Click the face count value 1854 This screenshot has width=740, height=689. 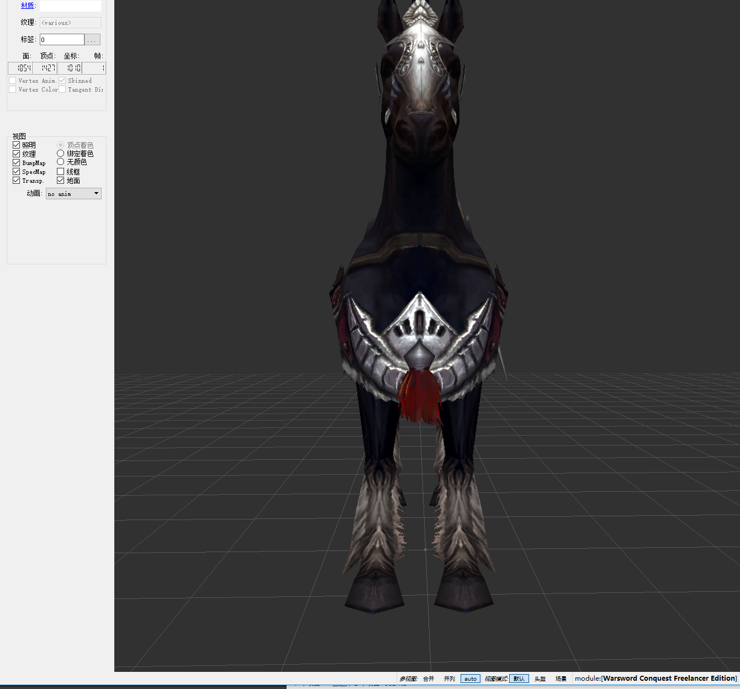coord(20,68)
